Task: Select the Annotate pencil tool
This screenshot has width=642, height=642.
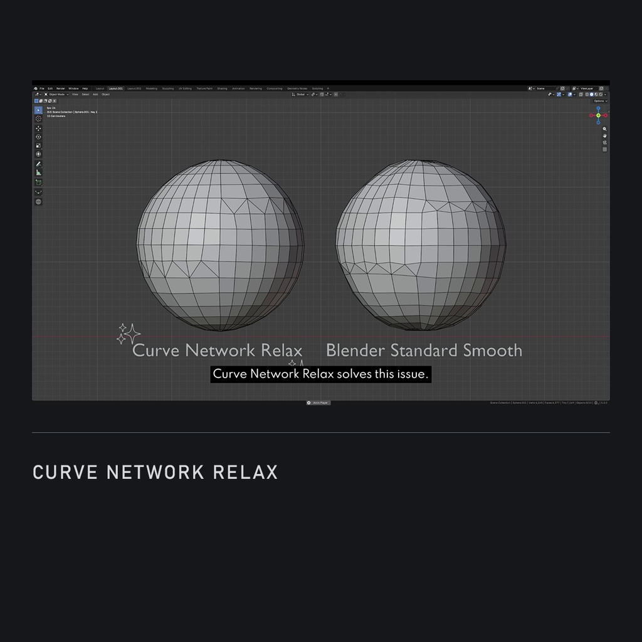Action: 38,164
